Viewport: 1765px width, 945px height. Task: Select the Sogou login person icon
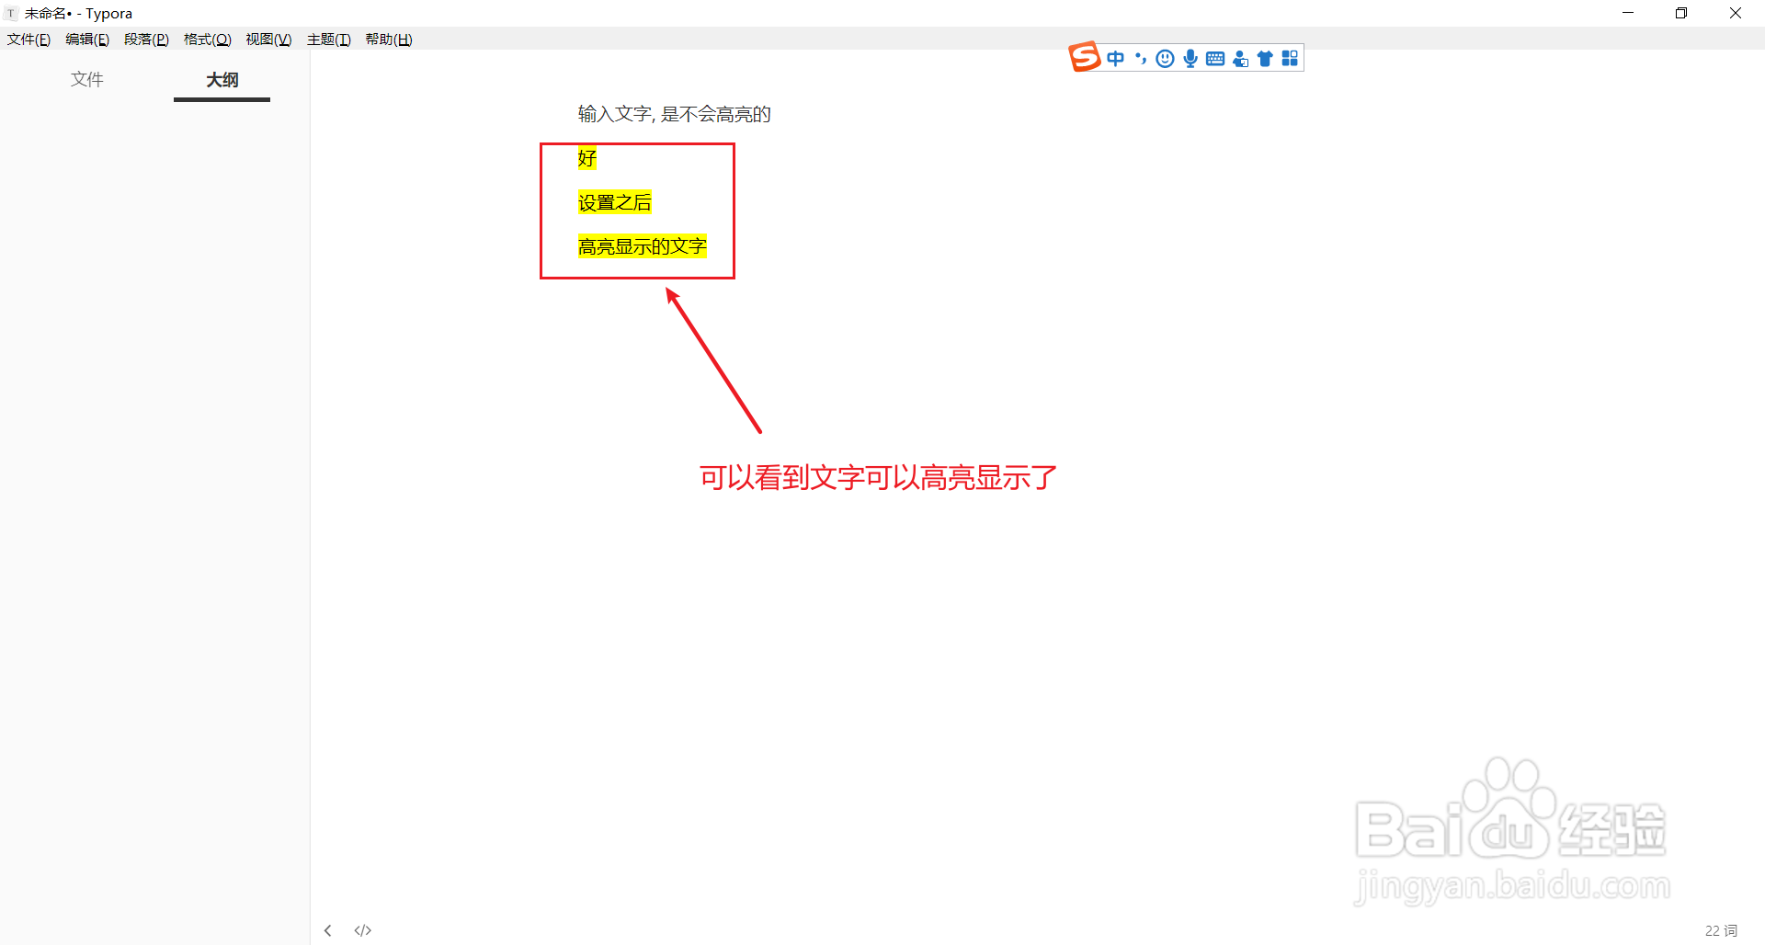click(x=1239, y=58)
